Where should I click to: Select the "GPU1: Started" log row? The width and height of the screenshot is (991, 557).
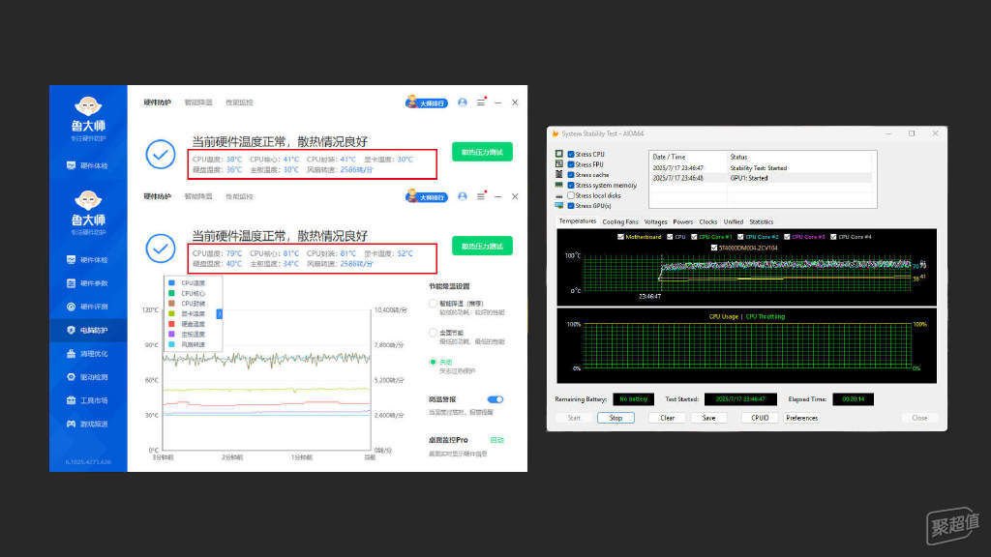pyautogui.click(x=763, y=178)
